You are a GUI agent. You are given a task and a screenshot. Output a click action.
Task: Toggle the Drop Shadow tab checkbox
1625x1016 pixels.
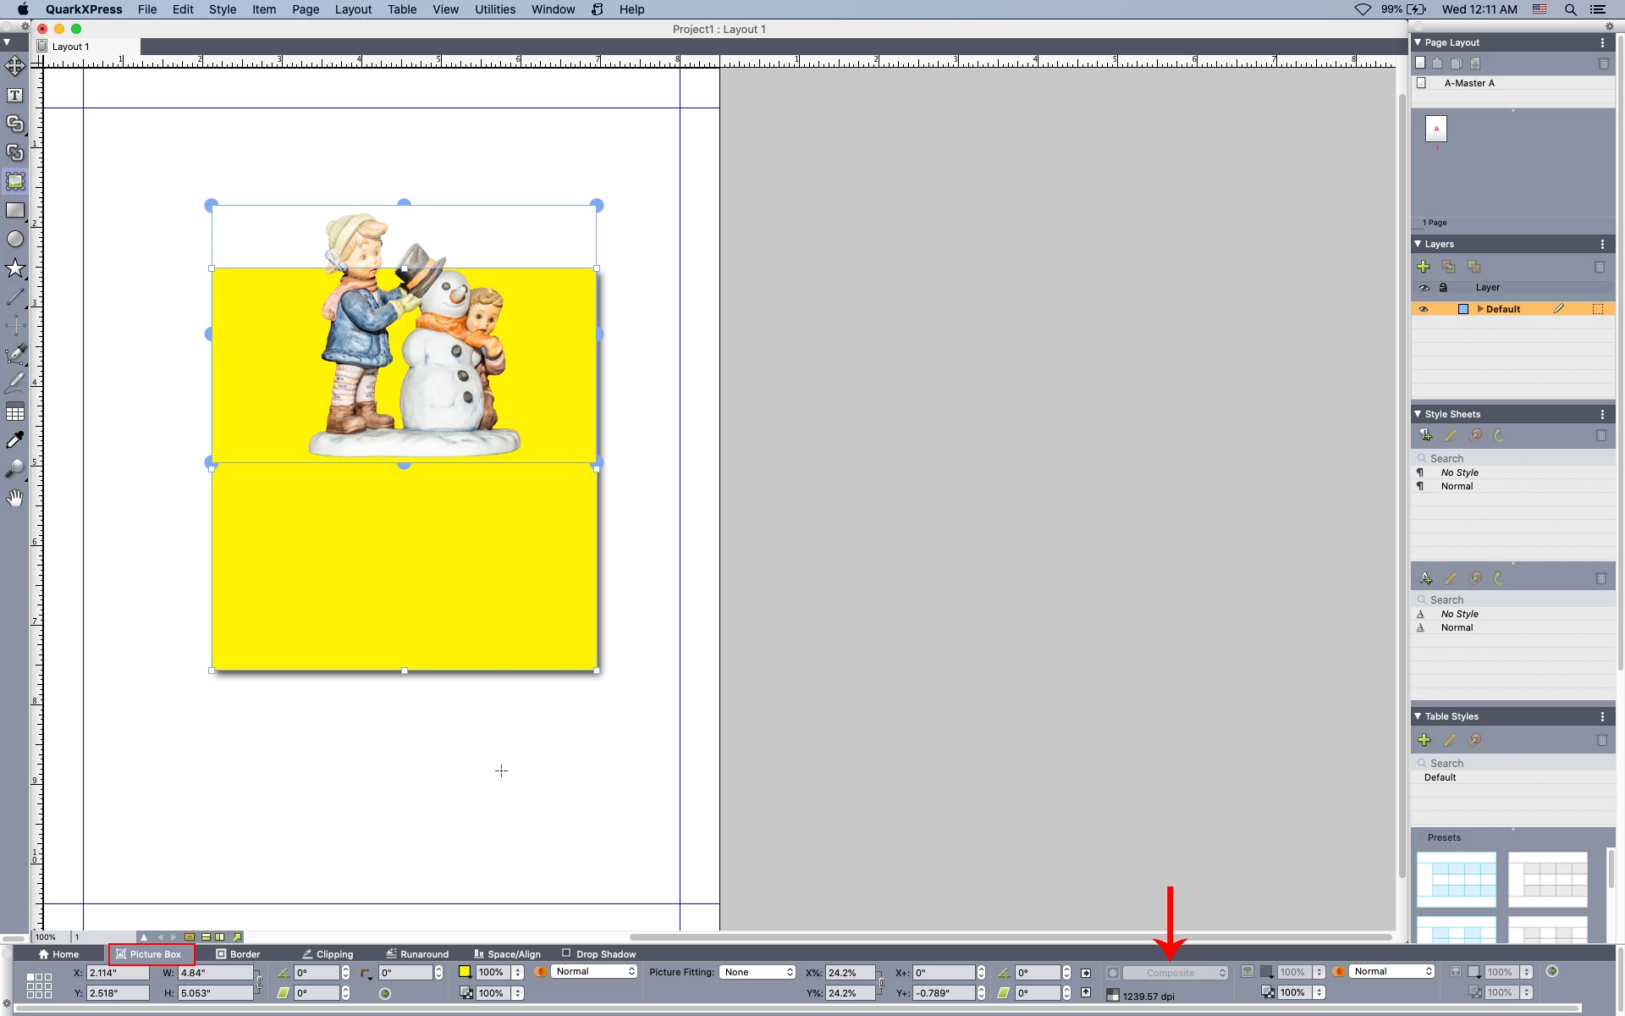[x=566, y=953]
